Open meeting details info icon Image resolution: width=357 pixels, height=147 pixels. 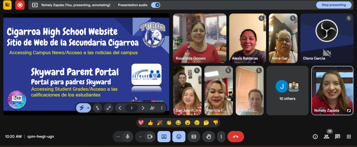tap(315, 137)
